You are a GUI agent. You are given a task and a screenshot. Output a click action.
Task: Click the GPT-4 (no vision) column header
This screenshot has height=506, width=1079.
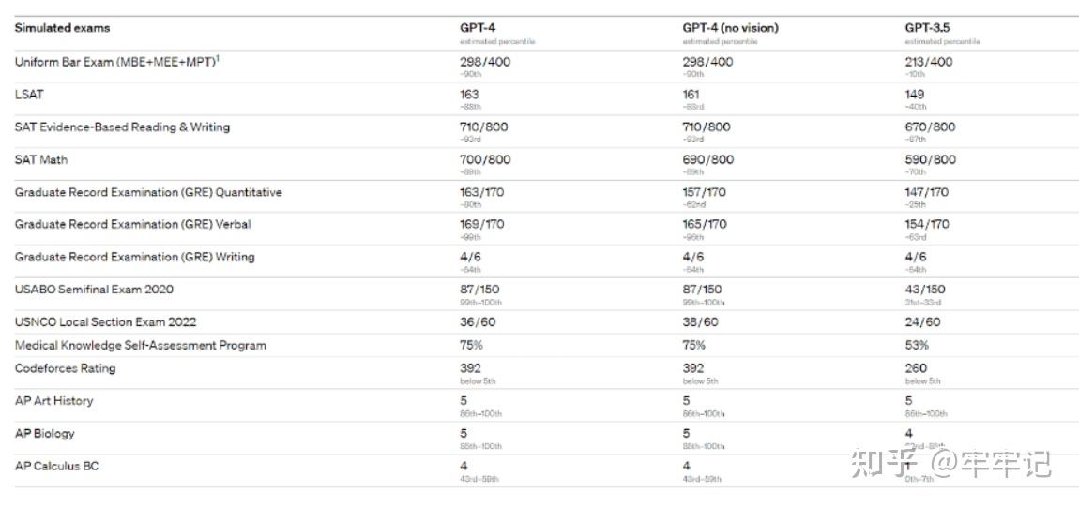click(x=730, y=28)
